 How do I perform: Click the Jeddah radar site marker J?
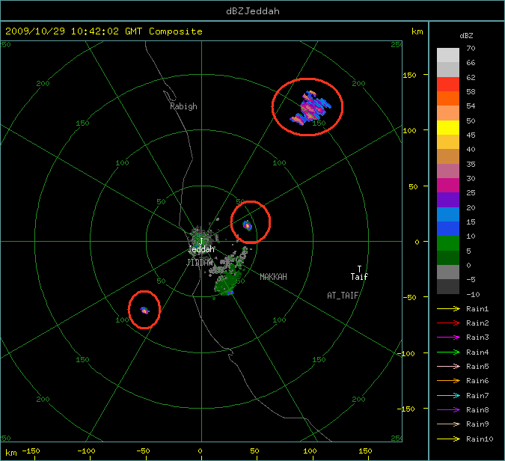coord(201,241)
